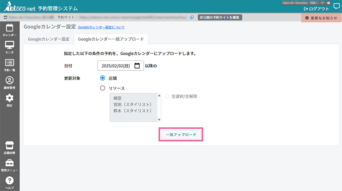Click the resource list scroll-up arrow
This screenshot has height=191, width=342.
tap(159, 95)
